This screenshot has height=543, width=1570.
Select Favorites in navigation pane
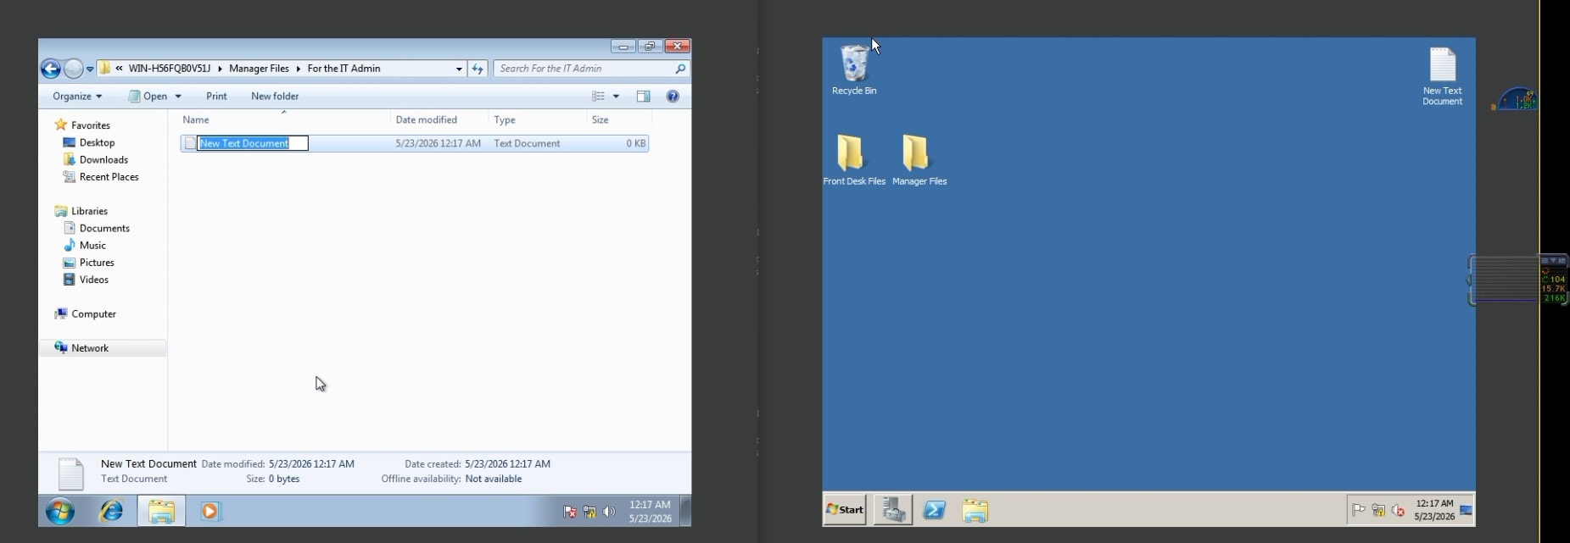tap(82, 125)
